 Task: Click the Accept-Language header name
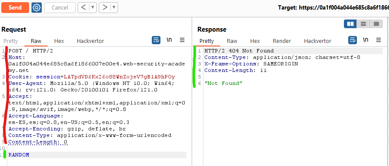click(34, 116)
